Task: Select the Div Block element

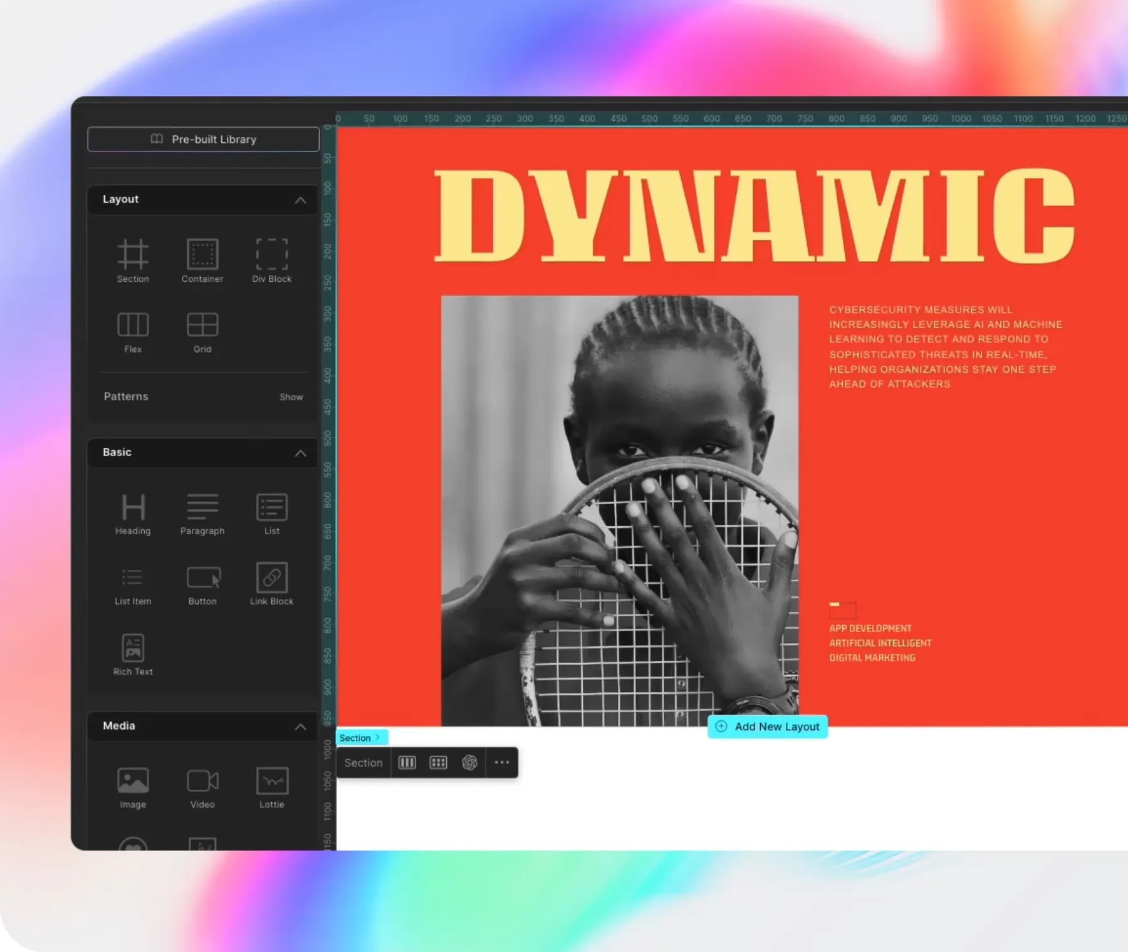Action: pyautogui.click(x=272, y=261)
